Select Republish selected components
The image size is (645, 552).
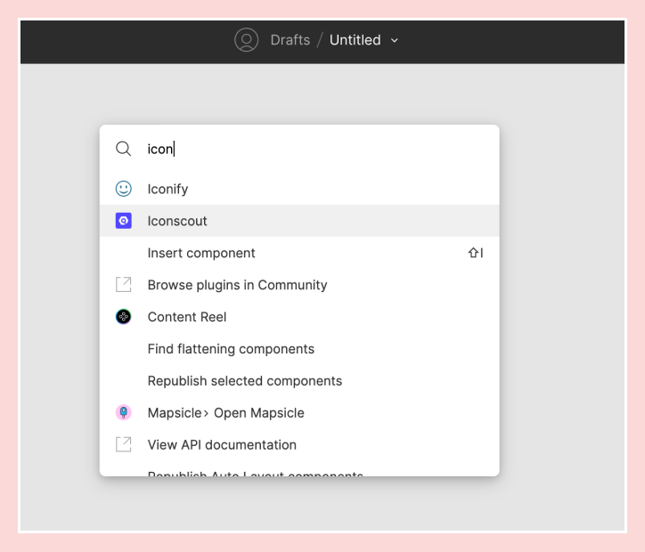245,381
